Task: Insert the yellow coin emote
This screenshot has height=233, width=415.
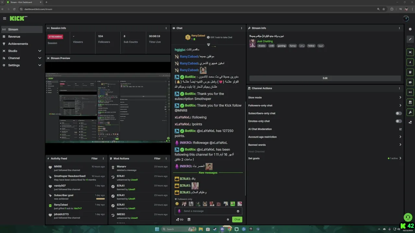Action: click(177, 204)
